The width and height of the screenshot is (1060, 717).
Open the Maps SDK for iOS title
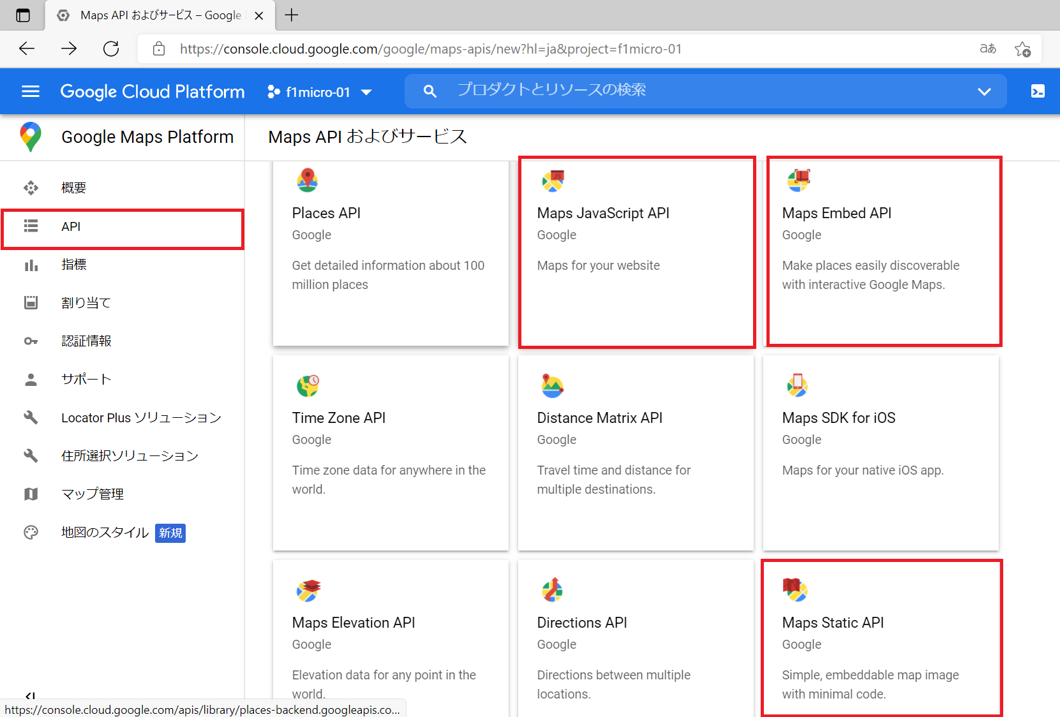pos(839,418)
